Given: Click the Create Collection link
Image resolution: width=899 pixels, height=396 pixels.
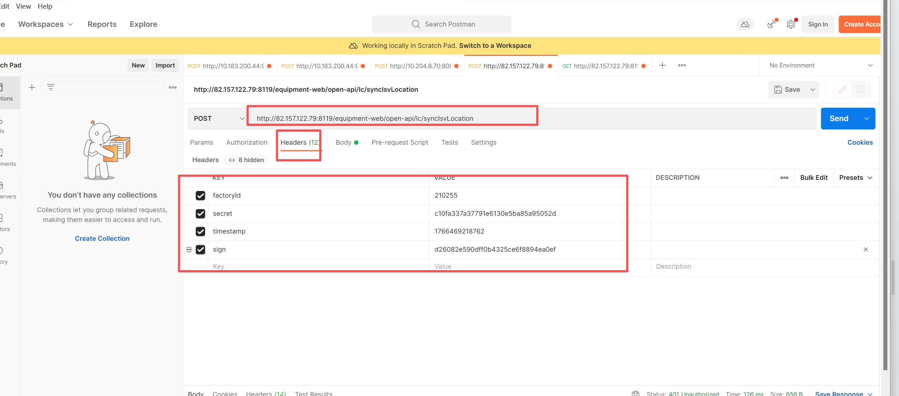Looking at the screenshot, I should point(102,239).
